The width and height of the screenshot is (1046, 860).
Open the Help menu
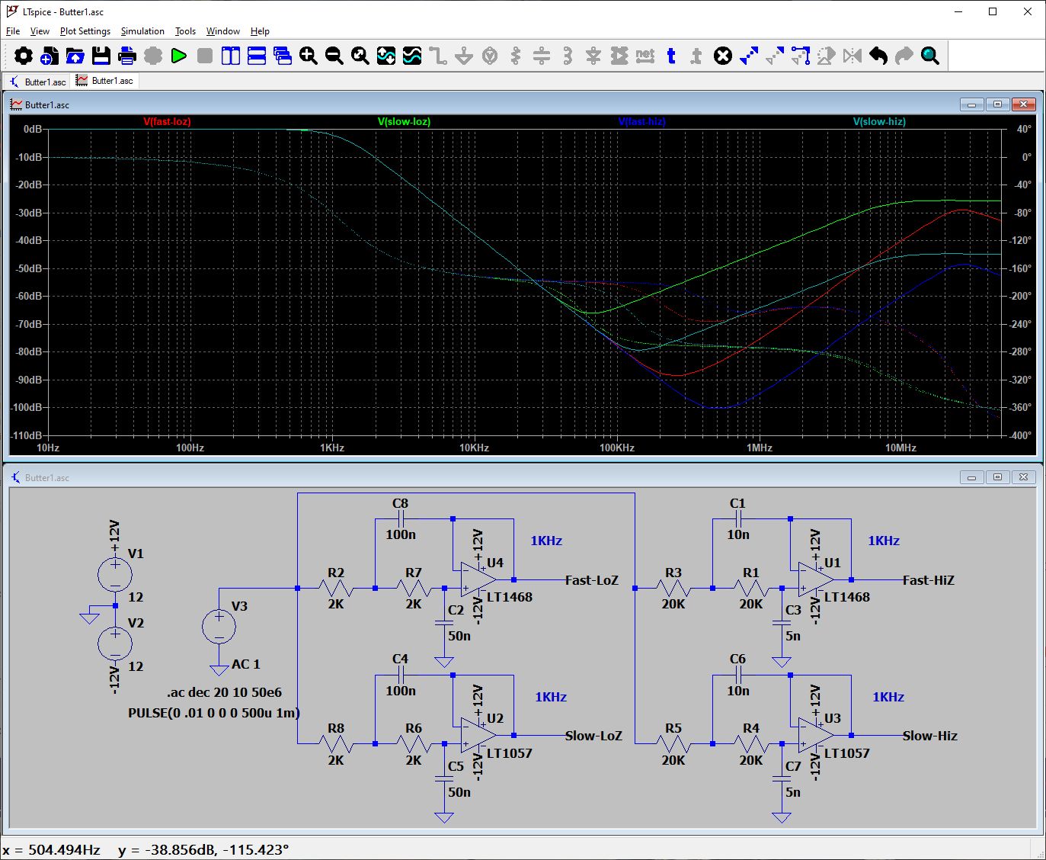(260, 31)
